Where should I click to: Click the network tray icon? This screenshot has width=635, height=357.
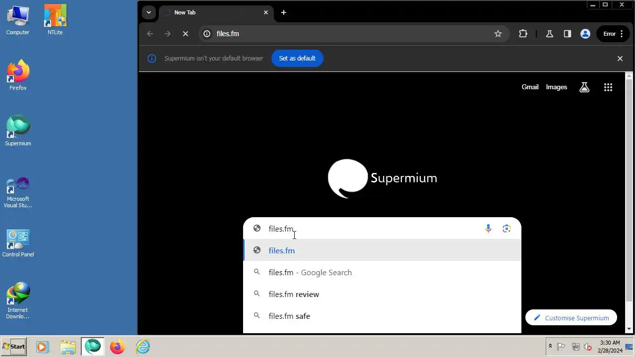click(x=575, y=347)
